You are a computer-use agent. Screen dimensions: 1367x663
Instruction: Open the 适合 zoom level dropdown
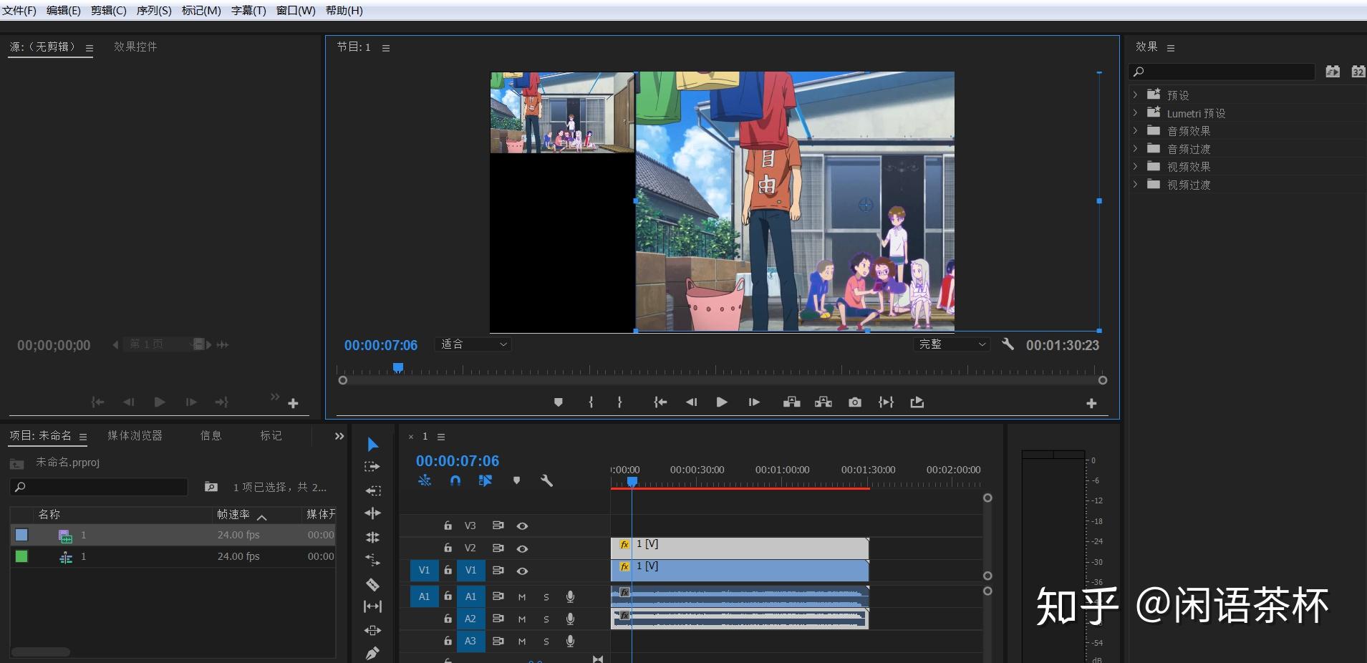pyautogui.click(x=473, y=344)
